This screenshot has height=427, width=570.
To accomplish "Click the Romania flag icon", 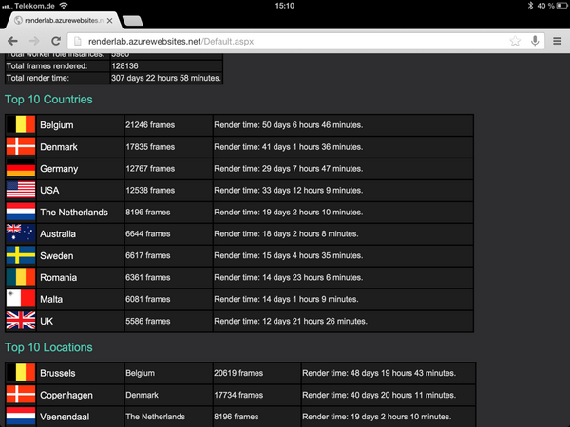I will 21,277.
